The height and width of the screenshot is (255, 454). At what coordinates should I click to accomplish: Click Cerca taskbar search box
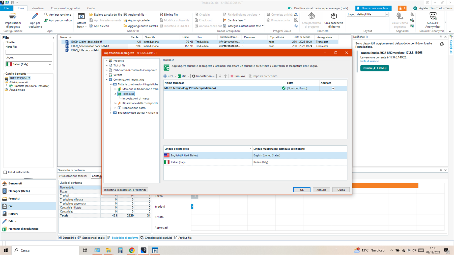point(45,250)
